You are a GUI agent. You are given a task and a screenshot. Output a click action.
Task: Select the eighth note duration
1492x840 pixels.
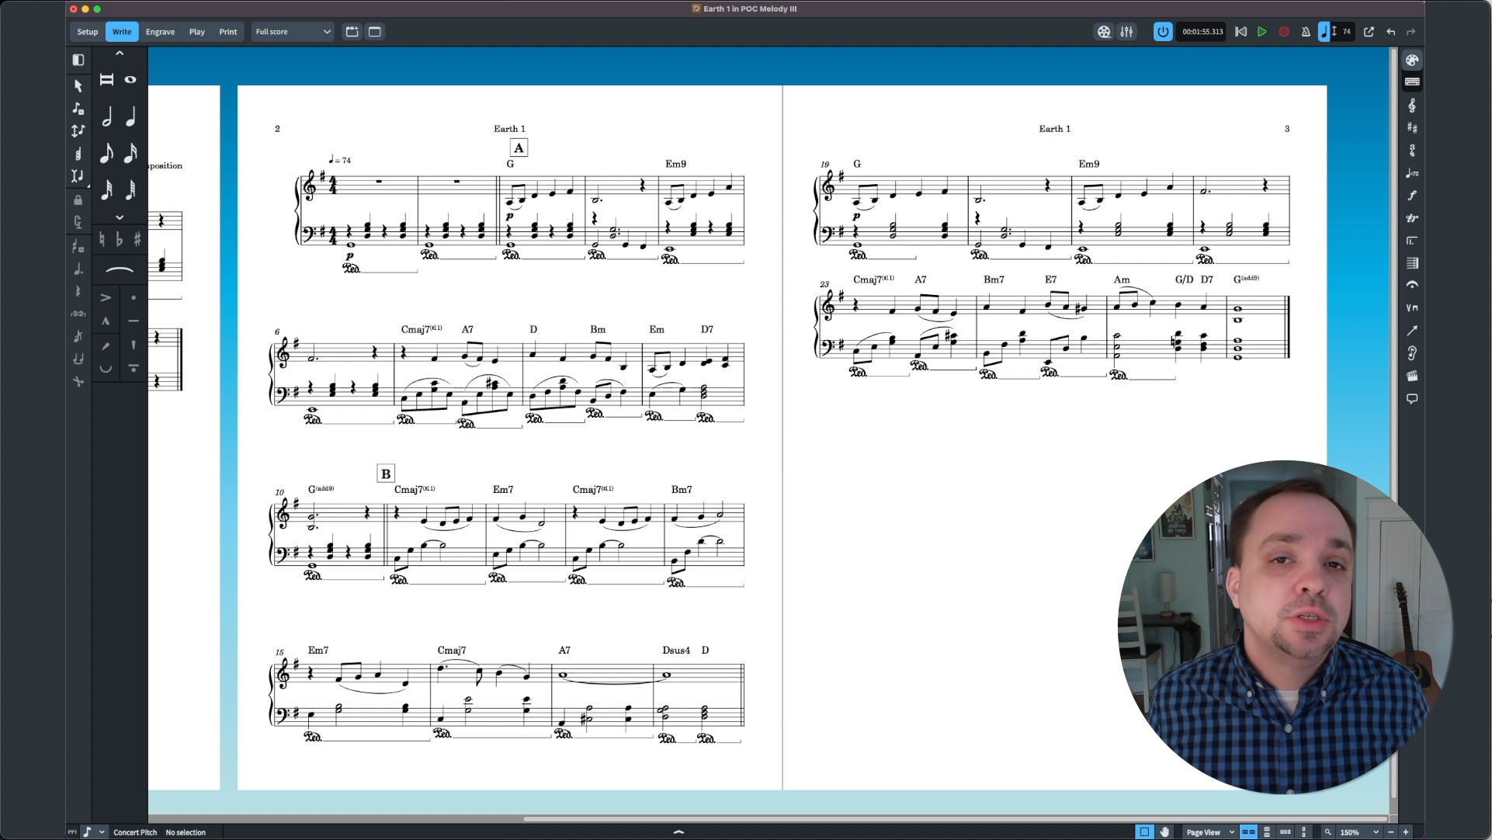click(106, 154)
